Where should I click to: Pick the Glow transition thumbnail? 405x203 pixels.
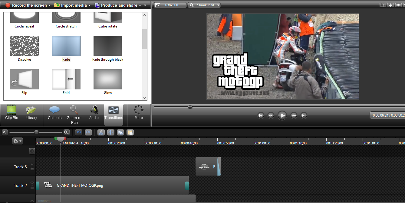pyautogui.click(x=108, y=79)
